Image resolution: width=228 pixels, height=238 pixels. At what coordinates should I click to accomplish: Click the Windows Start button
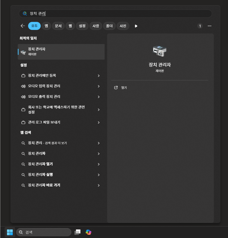[x=10, y=232]
